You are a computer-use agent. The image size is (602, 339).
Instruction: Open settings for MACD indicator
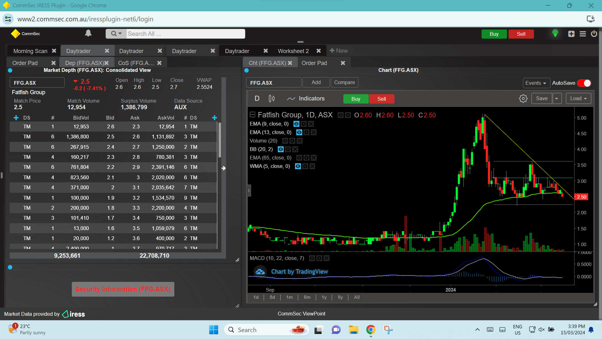tap(319, 258)
